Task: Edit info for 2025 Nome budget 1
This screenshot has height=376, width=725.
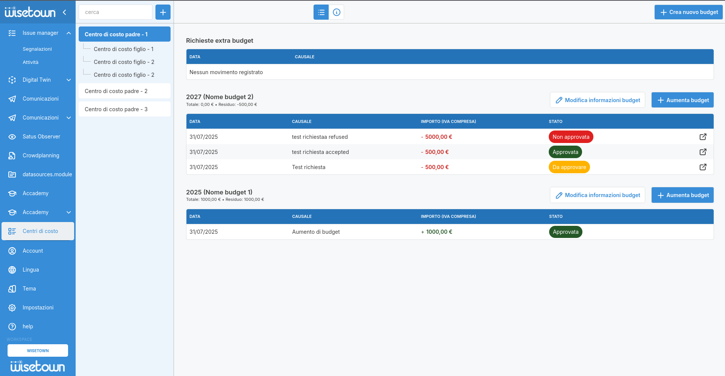Action: pyautogui.click(x=597, y=195)
